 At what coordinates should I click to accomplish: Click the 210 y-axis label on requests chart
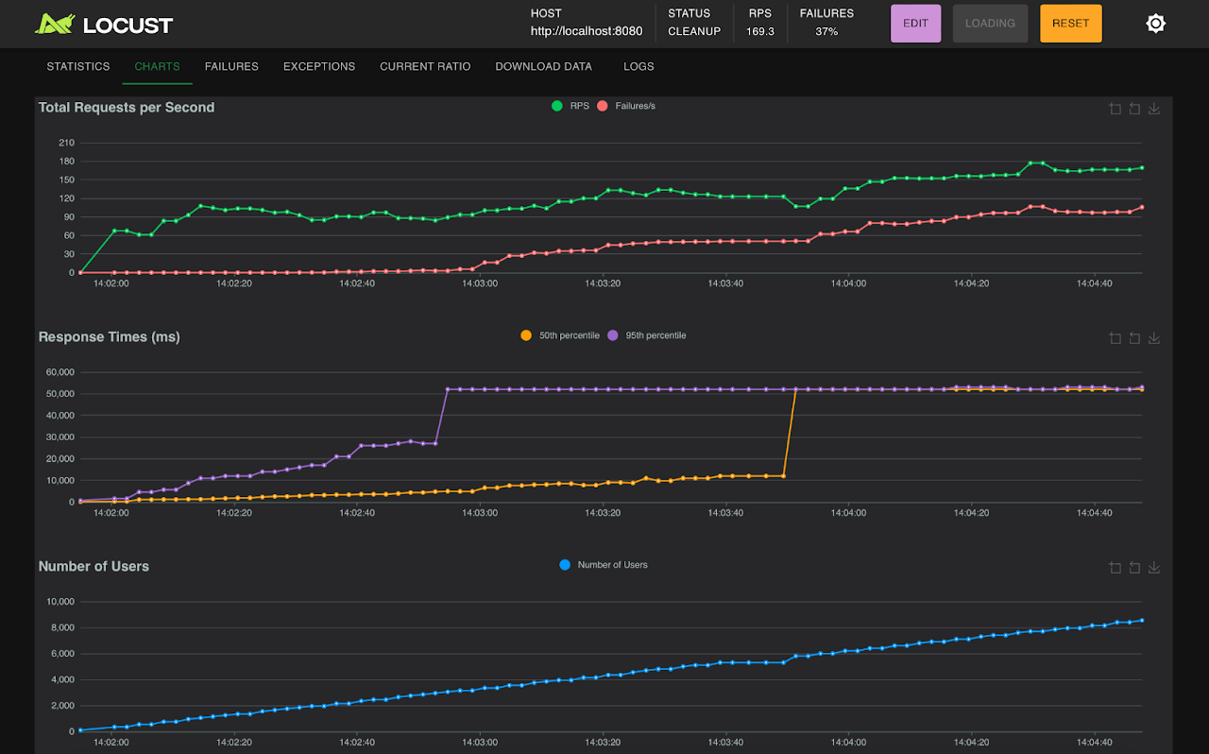coord(66,143)
